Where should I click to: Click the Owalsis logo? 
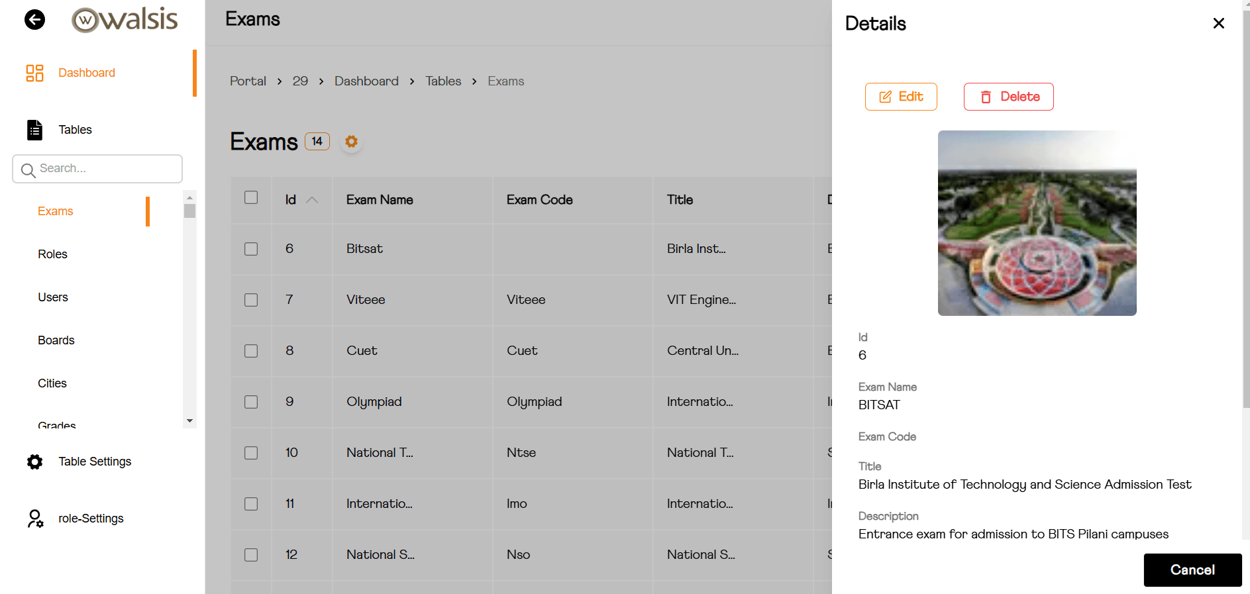tap(125, 20)
